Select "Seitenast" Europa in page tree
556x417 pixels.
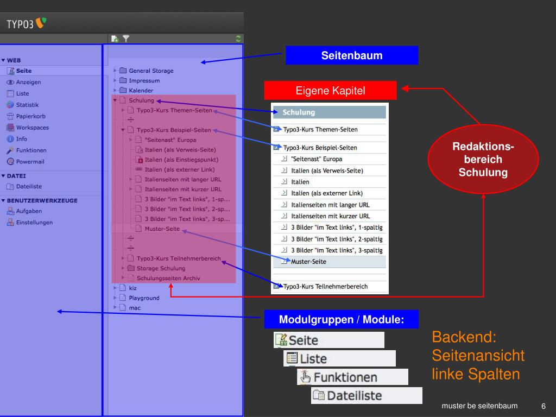(x=170, y=140)
